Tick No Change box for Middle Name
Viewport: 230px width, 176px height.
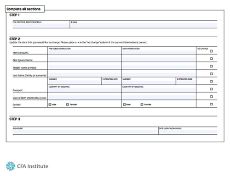(x=211, y=66)
